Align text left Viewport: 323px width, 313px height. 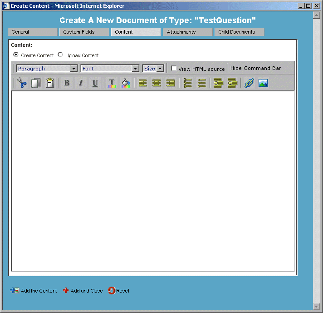(x=143, y=83)
